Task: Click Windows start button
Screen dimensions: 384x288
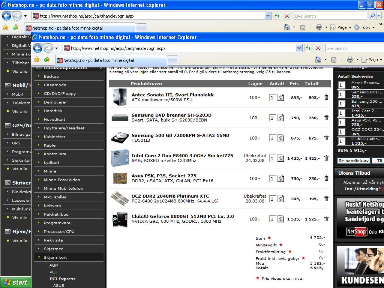Action: click(16, 282)
